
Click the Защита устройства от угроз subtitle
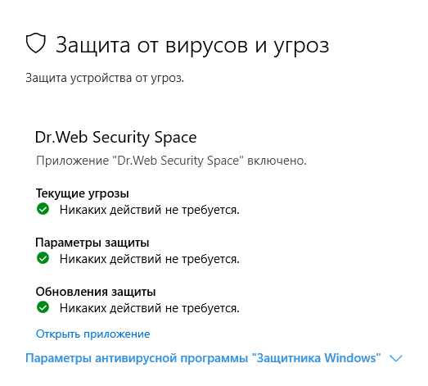tap(105, 78)
